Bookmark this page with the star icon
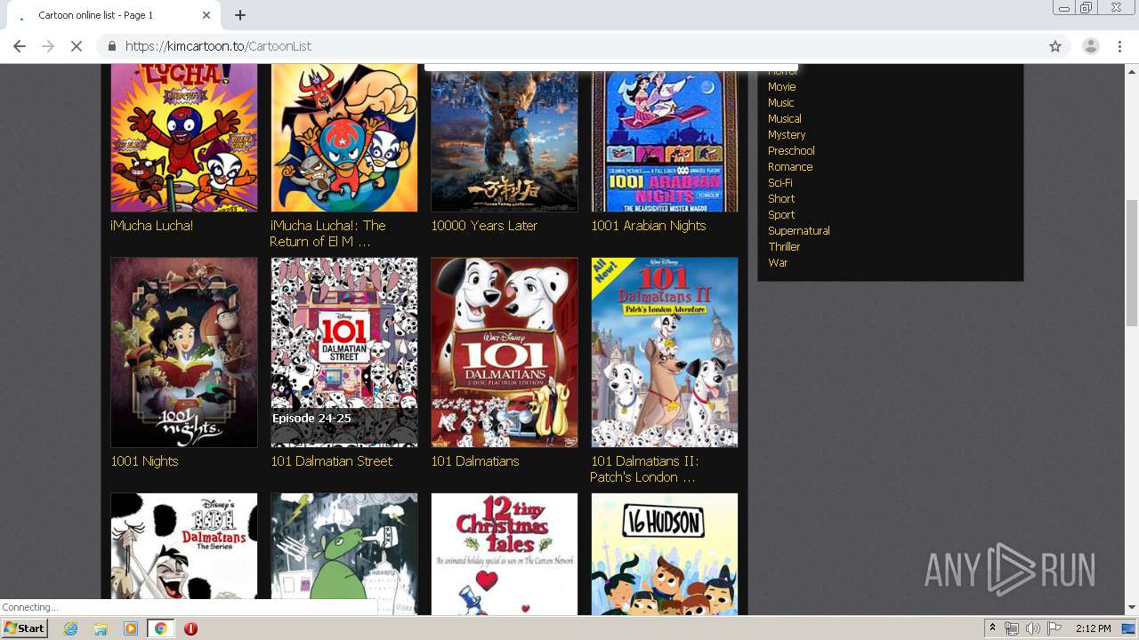The image size is (1139, 640). [1055, 46]
